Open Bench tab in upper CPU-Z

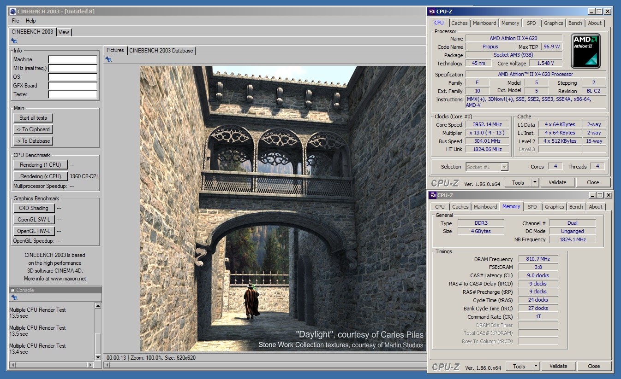tap(575, 23)
